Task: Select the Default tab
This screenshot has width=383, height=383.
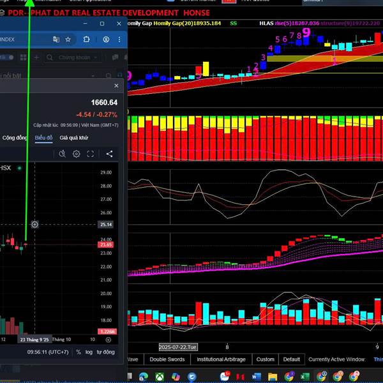Action: point(292,359)
